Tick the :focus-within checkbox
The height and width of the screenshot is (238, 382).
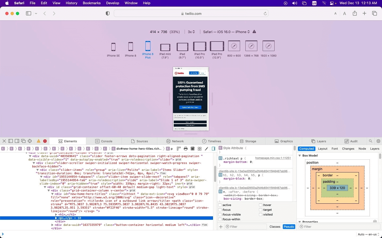[220, 219]
